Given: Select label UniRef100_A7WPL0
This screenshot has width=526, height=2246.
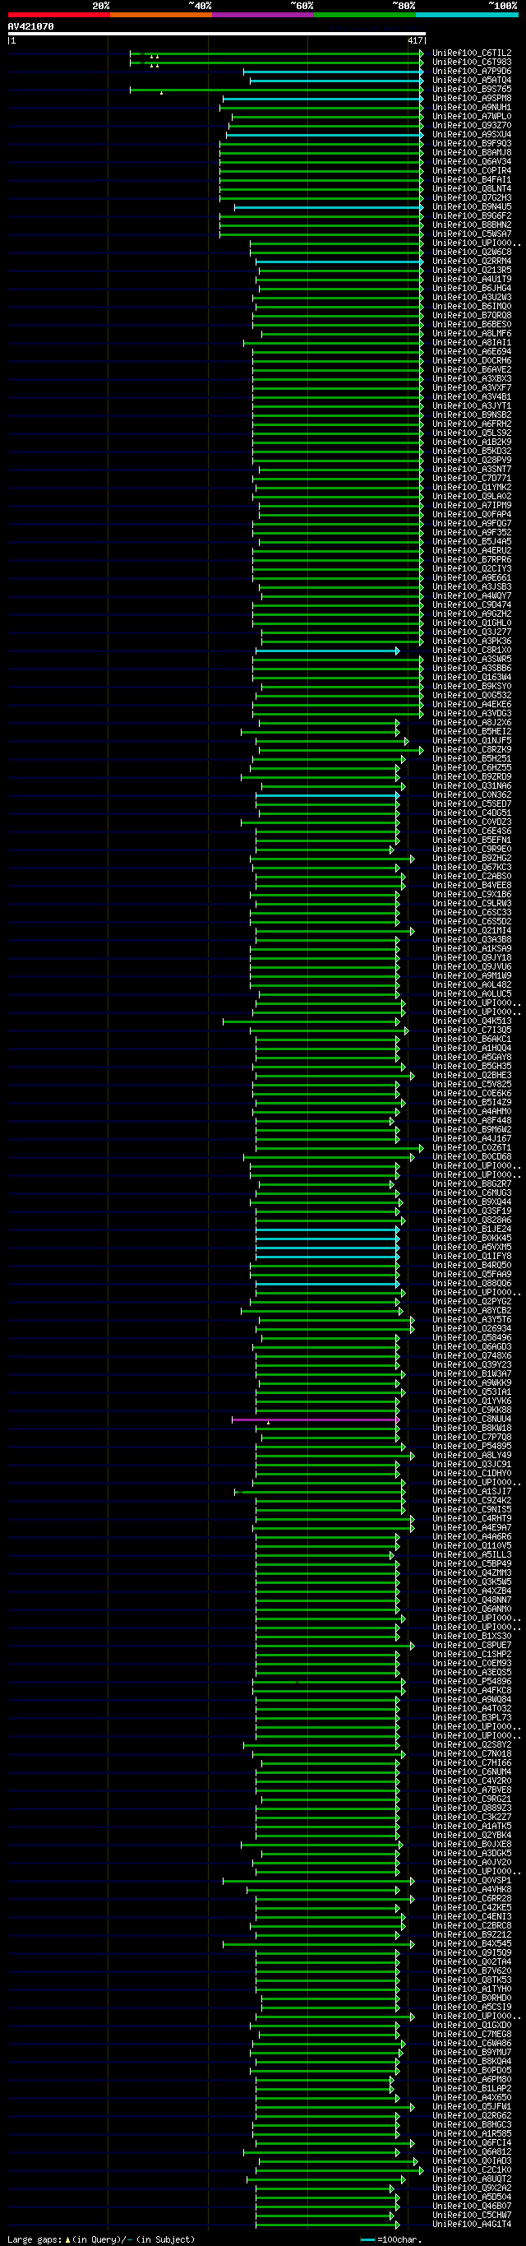Looking at the screenshot, I should [471, 117].
